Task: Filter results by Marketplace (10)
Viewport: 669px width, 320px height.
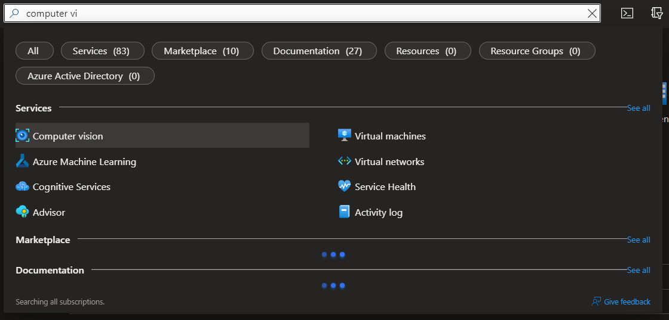Action: click(x=202, y=51)
